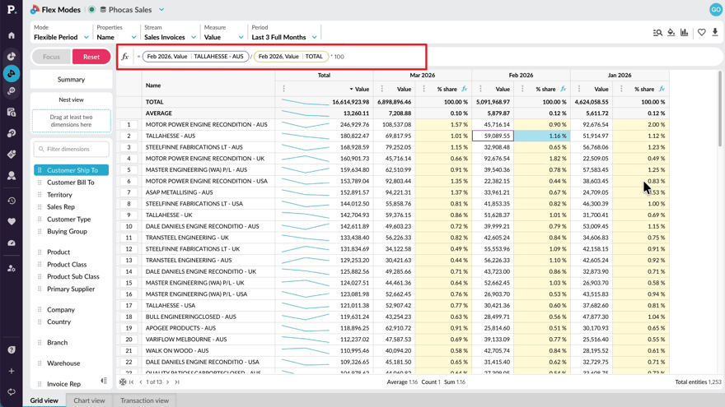Sort by Total Value column header
725x407 pixels.
click(360, 89)
